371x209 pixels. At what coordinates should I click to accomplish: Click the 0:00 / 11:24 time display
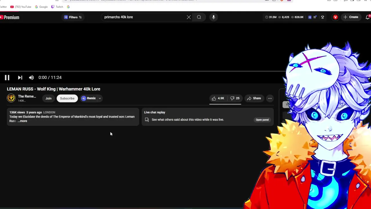[50, 78]
